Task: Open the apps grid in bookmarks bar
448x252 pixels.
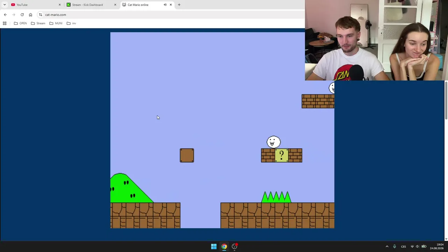Action: 5,23
